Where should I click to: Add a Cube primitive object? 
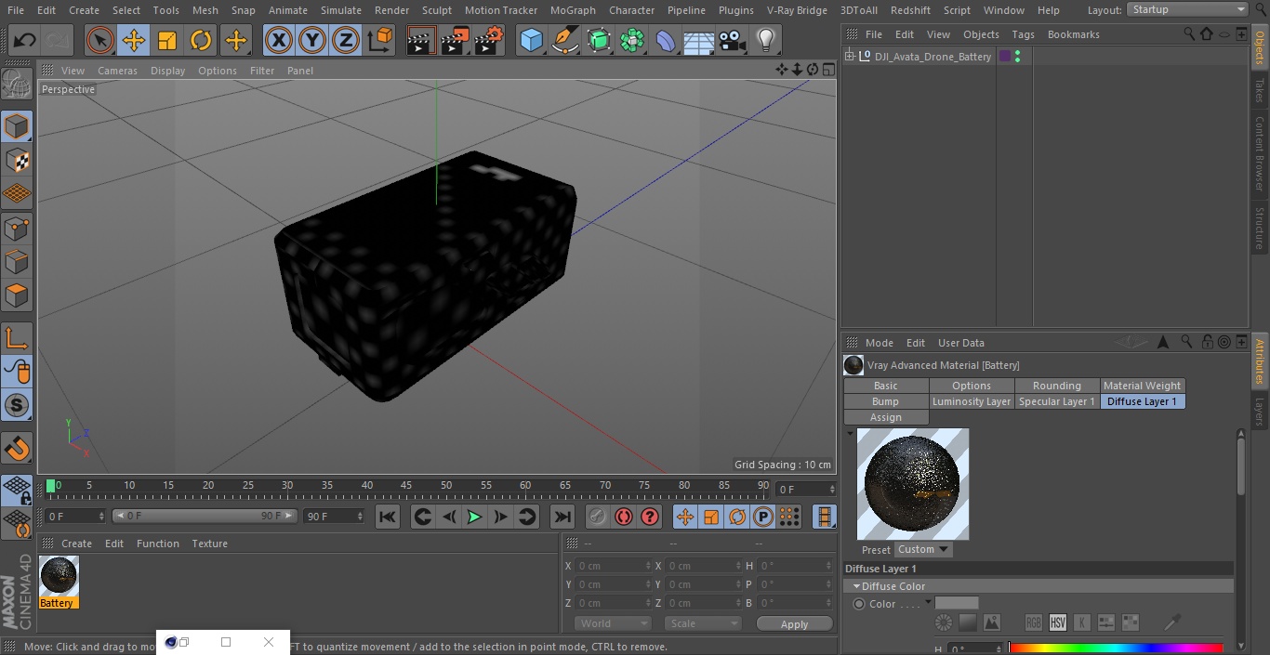(531, 41)
